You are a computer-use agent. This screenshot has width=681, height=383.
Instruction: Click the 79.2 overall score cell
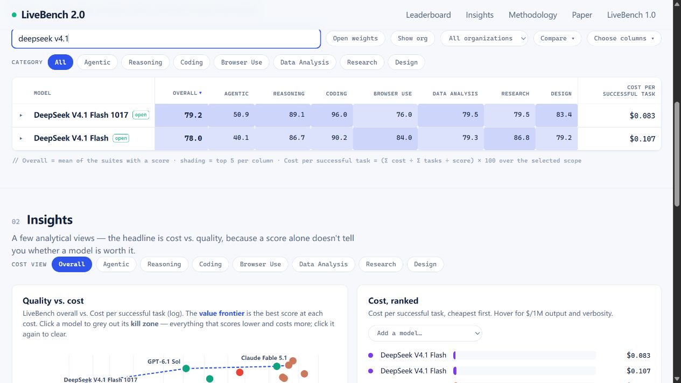181,115
